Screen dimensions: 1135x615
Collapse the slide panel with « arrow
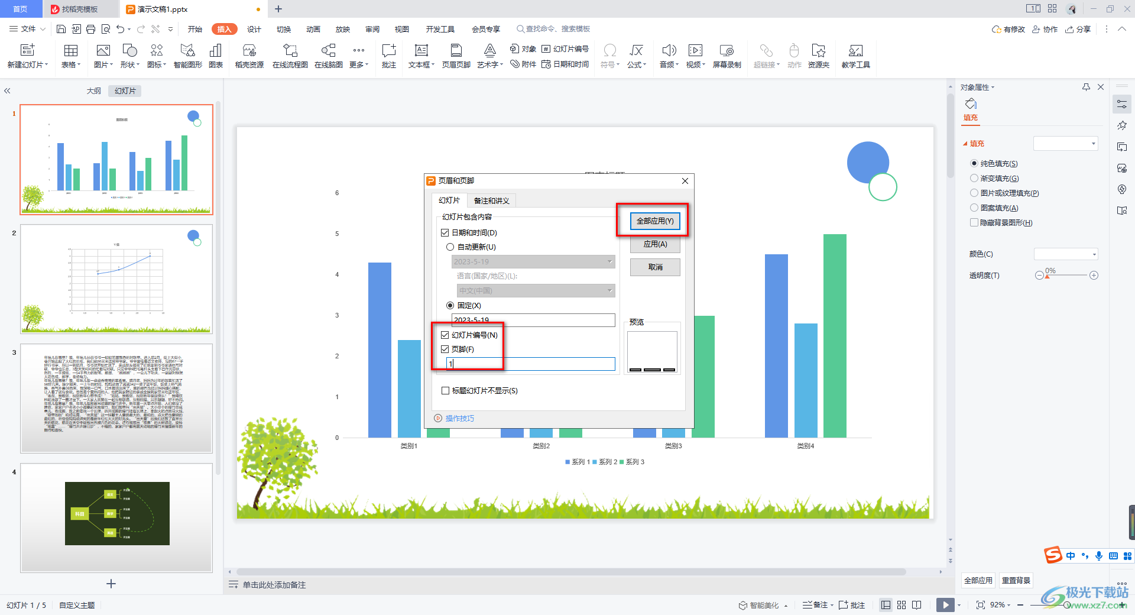pyautogui.click(x=7, y=91)
